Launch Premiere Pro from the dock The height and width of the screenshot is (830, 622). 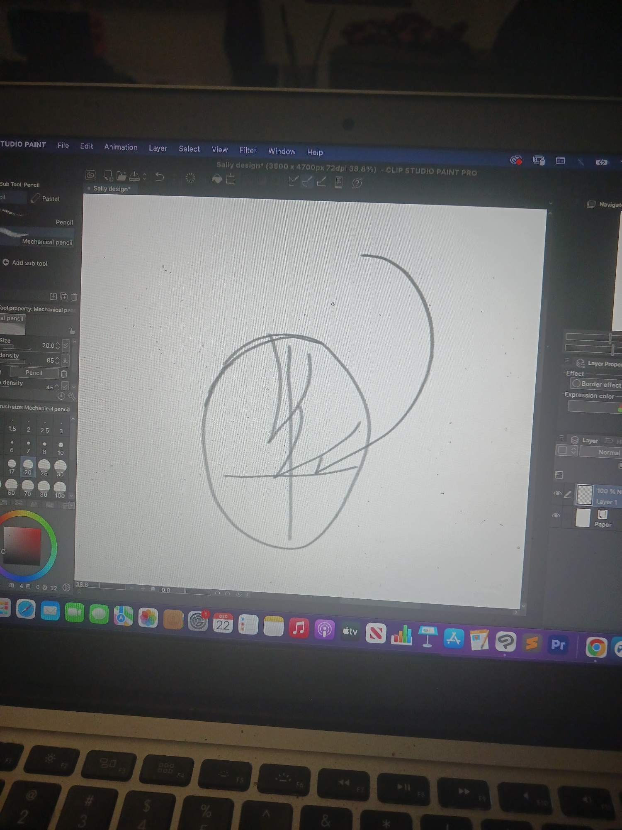pos(558,644)
